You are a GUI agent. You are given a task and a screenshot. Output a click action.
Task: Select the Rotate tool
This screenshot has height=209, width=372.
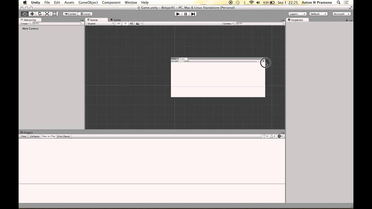(40, 14)
